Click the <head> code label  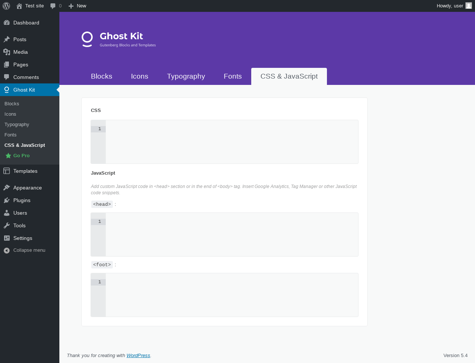(x=102, y=204)
